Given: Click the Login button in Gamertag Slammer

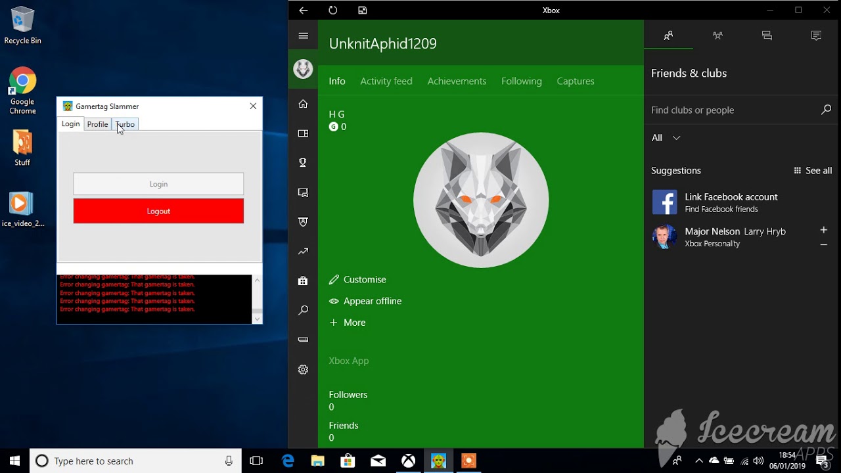Looking at the screenshot, I should [x=158, y=184].
